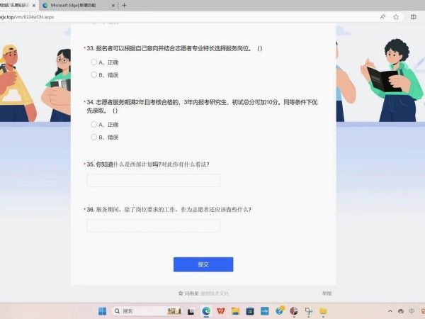This screenshot has height=319, width=425.
Task: Choose B 错误 for question 34
Action: (x=93, y=137)
